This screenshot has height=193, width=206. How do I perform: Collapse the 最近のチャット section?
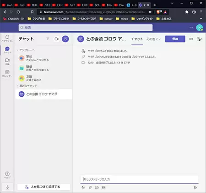[x=17, y=86]
